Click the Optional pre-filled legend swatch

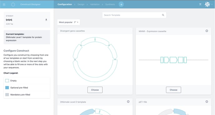pyautogui.click(x=7, y=87)
